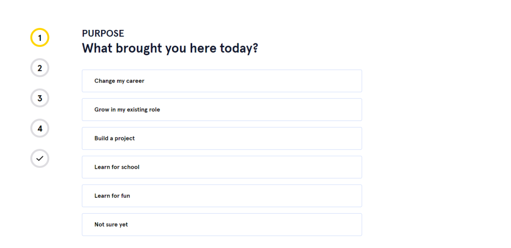Click the 'PURPOSE' section label
The height and width of the screenshot is (248, 511).
coord(103,33)
